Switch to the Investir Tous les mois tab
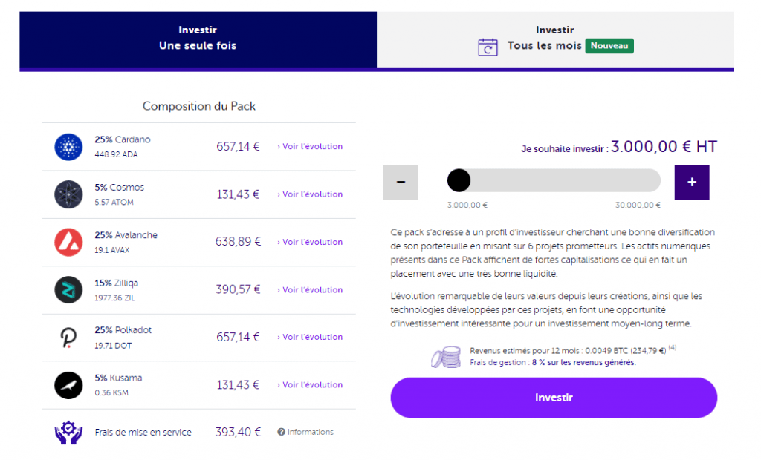Image resolution: width=761 pixels, height=460 pixels. (x=555, y=39)
